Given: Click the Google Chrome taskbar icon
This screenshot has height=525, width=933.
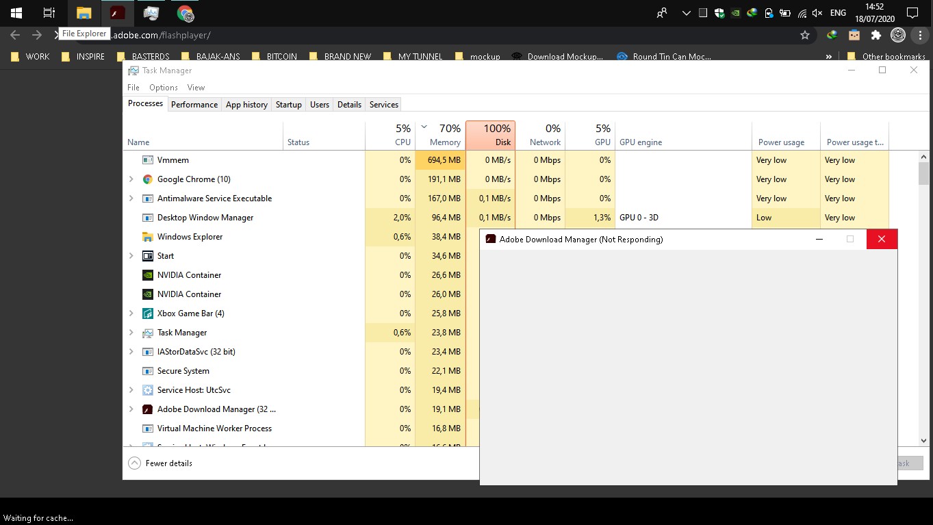Looking at the screenshot, I should tap(185, 13).
